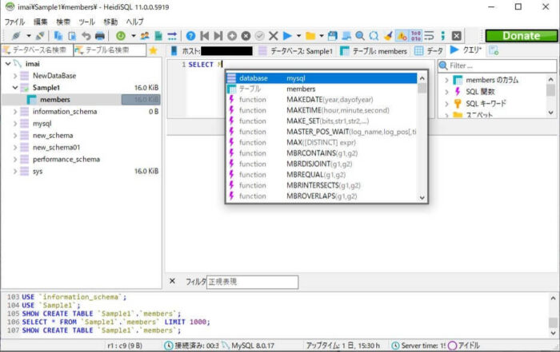Image resolution: width=560 pixels, height=352 pixels.
Task: Open dropdown arrow next to run query
Action: point(298,36)
